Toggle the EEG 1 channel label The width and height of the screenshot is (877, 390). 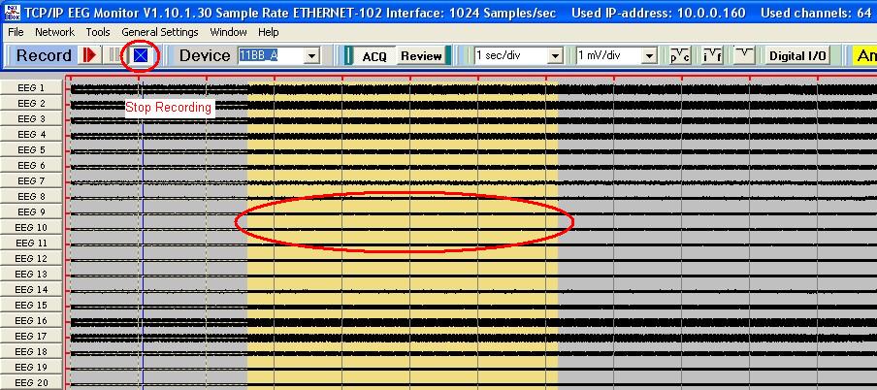pyautogui.click(x=32, y=88)
